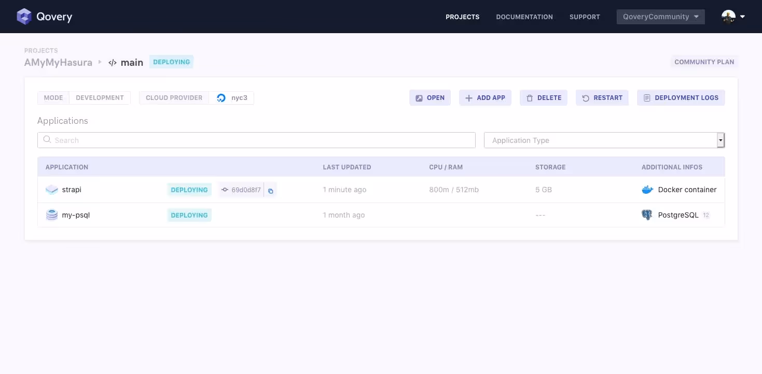The height and width of the screenshot is (374, 762).
Task: Open Support from the top navigation
Action: coord(585,17)
